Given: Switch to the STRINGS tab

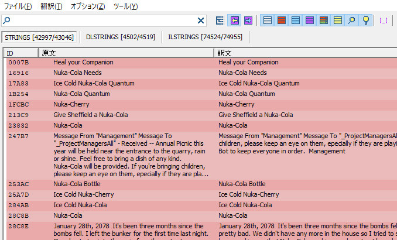Looking at the screenshot, I should [39, 37].
